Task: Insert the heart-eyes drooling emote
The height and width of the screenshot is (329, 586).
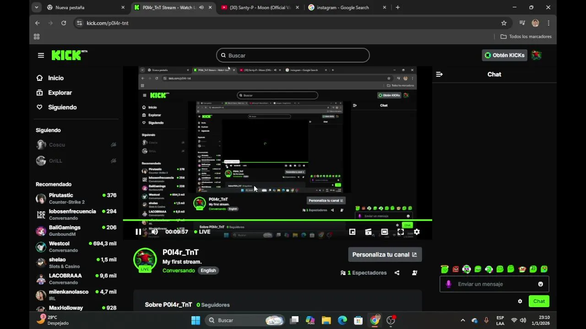Action: pos(544,269)
